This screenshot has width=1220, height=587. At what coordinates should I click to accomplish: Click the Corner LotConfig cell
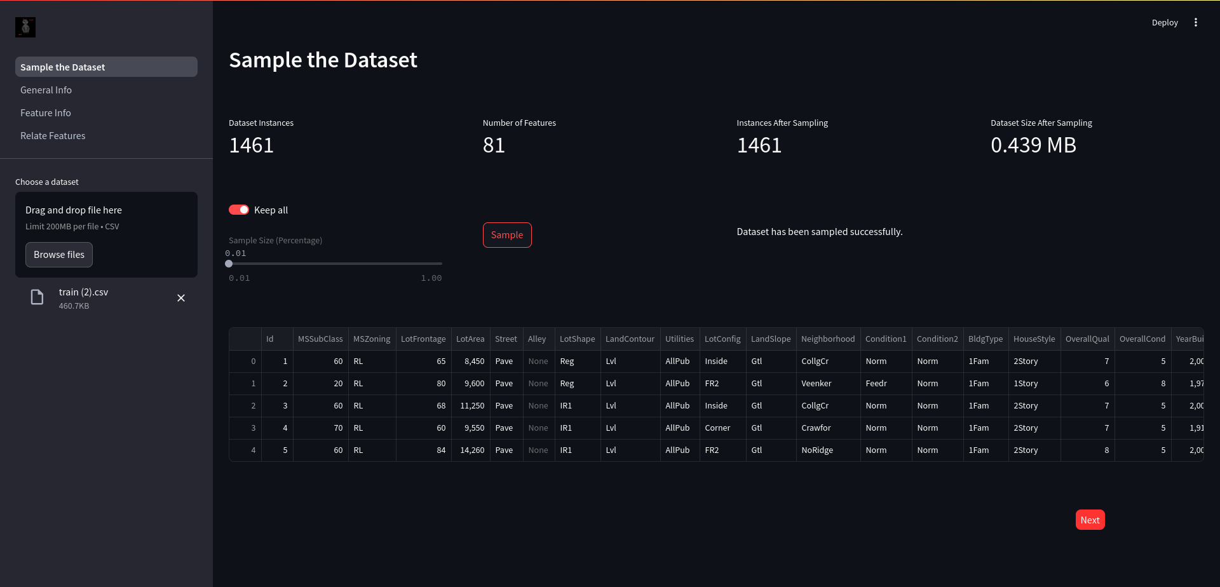coord(722,428)
